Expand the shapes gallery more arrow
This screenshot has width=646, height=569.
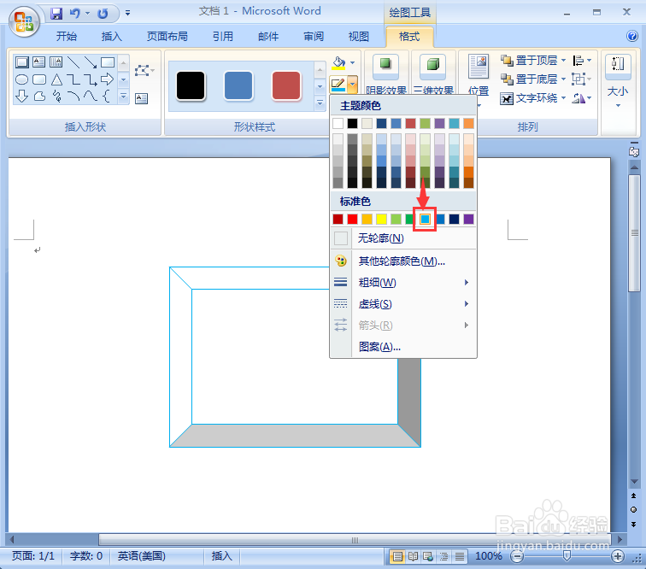point(123,96)
